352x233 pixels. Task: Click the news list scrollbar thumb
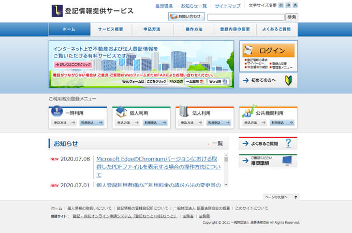tap(226, 159)
